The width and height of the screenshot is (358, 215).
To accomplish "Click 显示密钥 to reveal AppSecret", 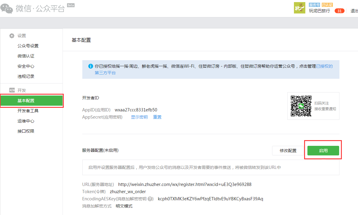I will [x=139, y=117].
